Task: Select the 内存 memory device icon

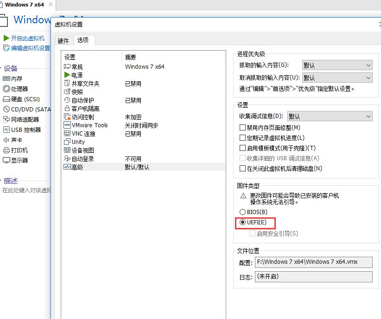Action: coord(6,78)
